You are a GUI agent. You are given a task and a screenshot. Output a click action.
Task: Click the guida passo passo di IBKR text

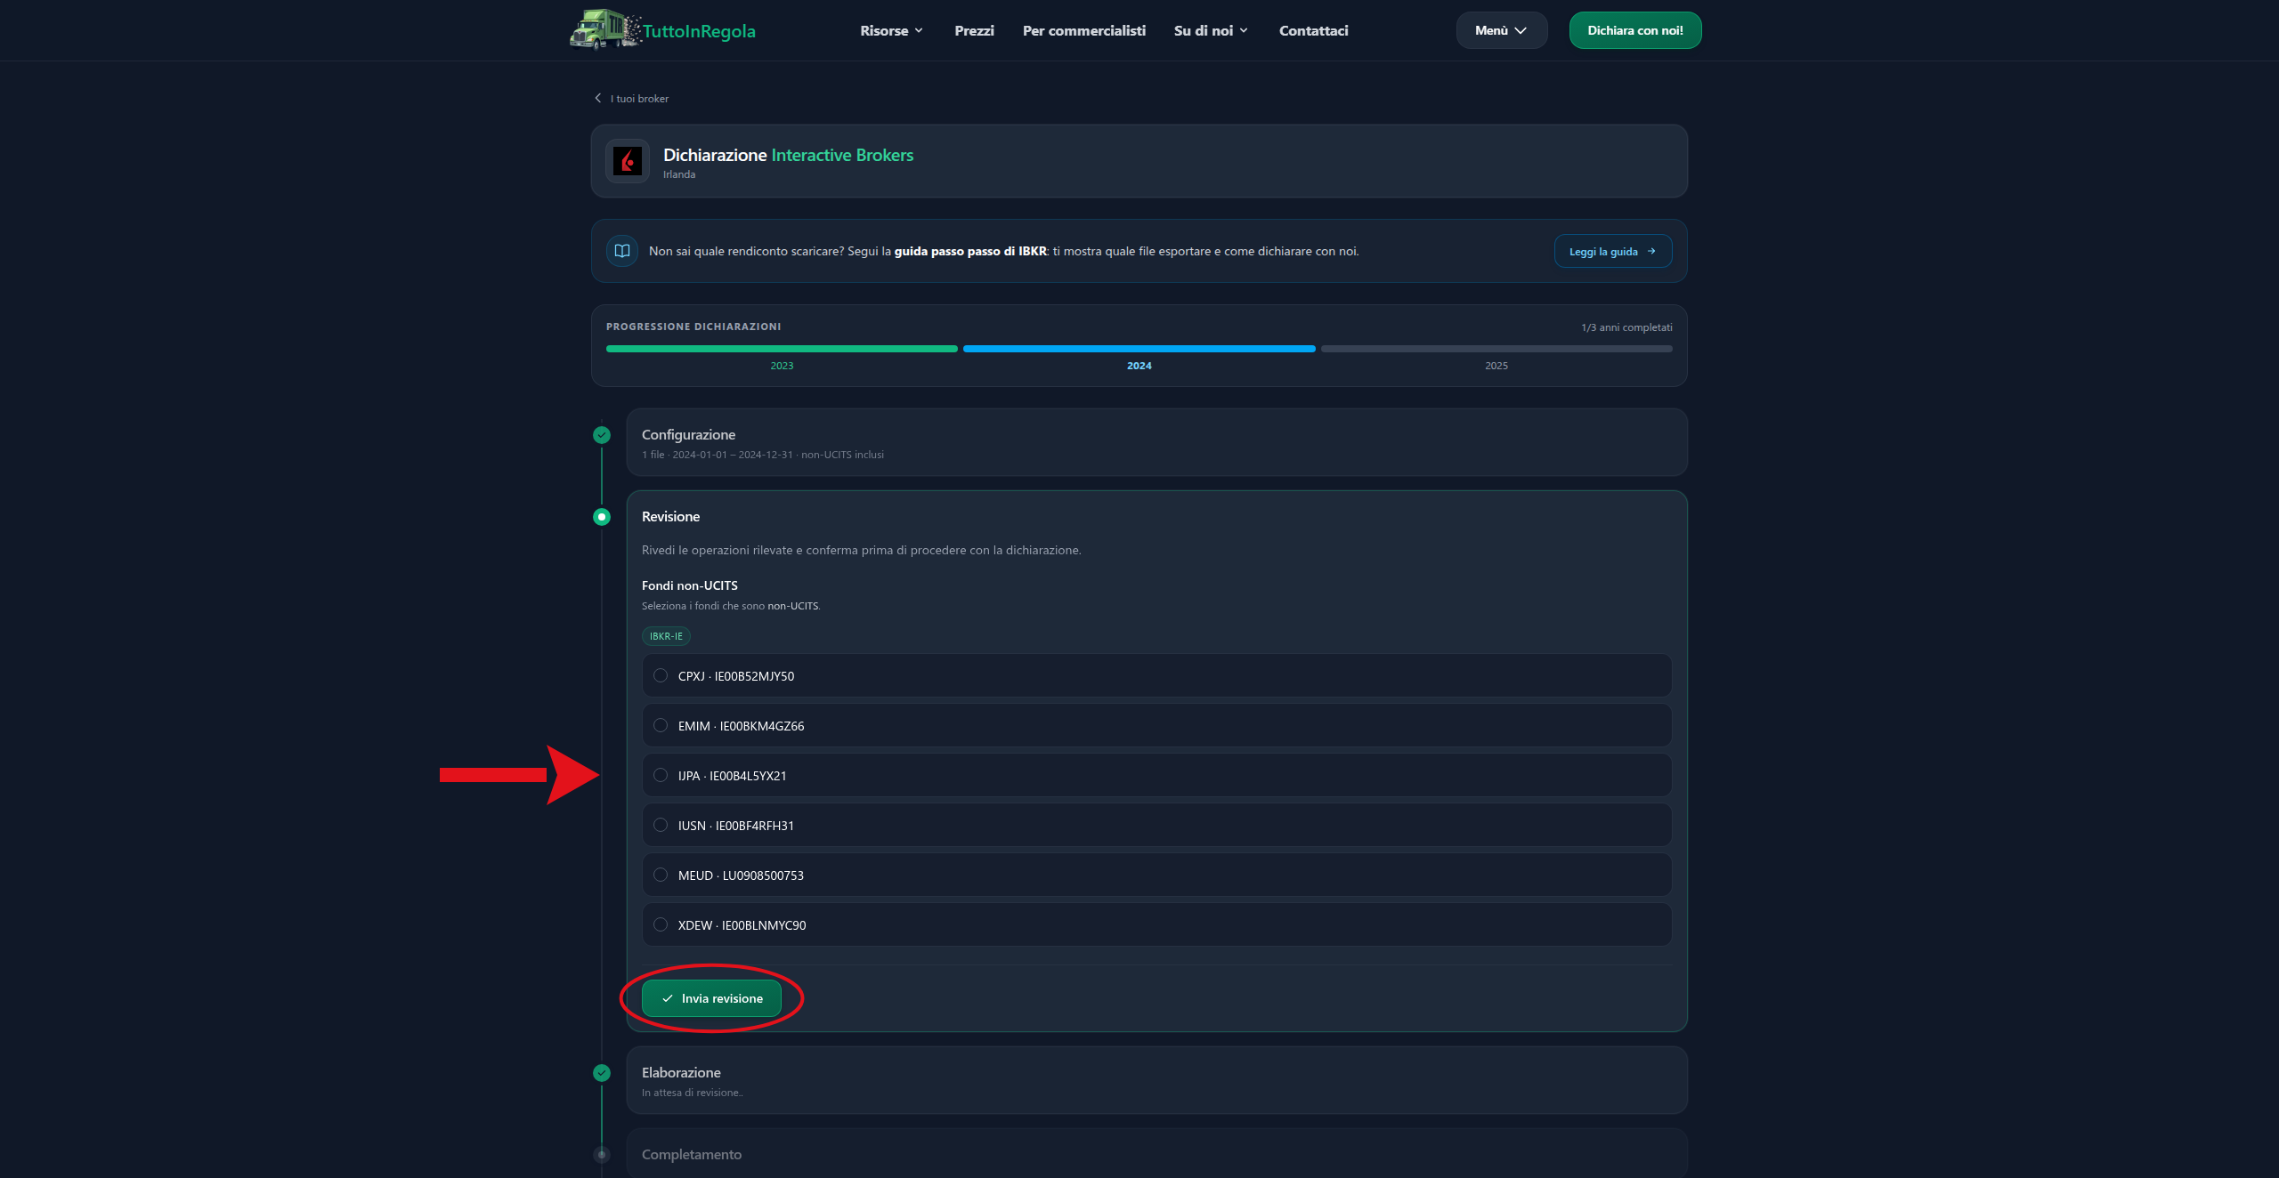970,251
